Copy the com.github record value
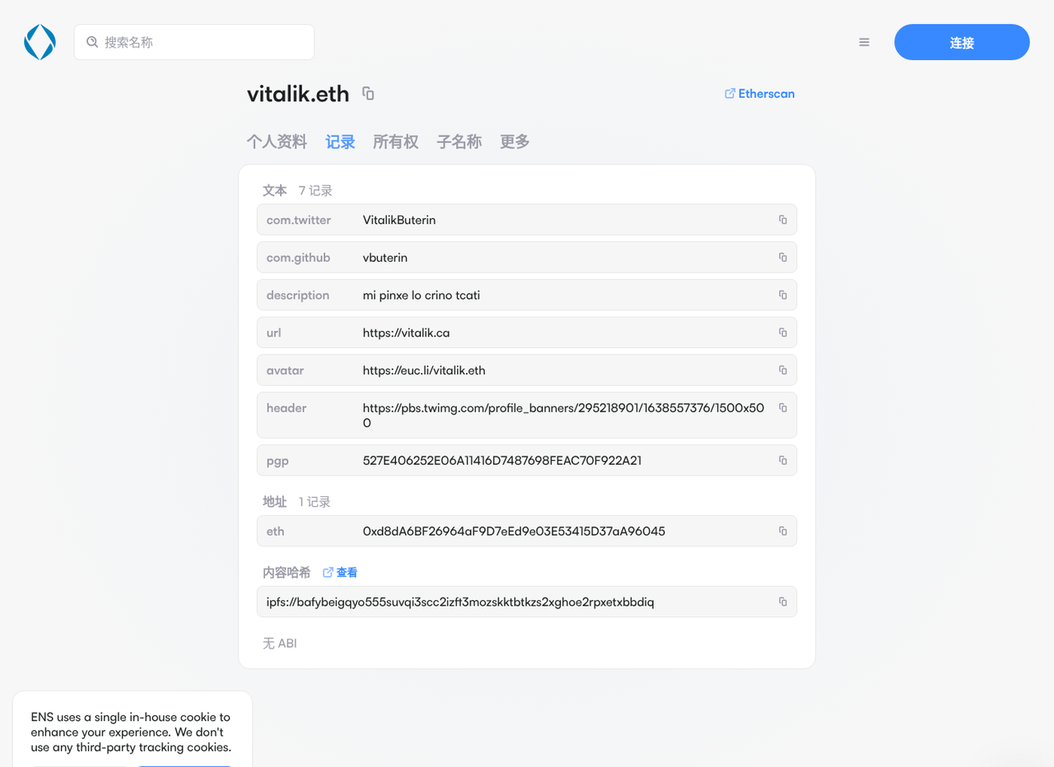The height and width of the screenshot is (767, 1054). 783,258
